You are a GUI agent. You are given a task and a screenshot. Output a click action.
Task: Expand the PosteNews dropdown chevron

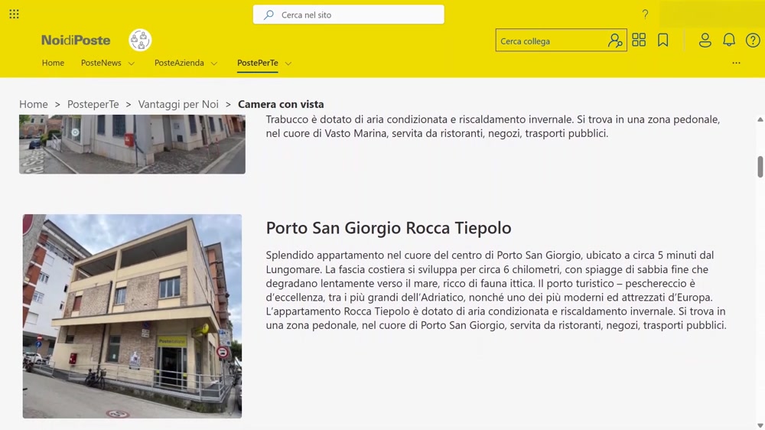pyautogui.click(x=132, y=64)
